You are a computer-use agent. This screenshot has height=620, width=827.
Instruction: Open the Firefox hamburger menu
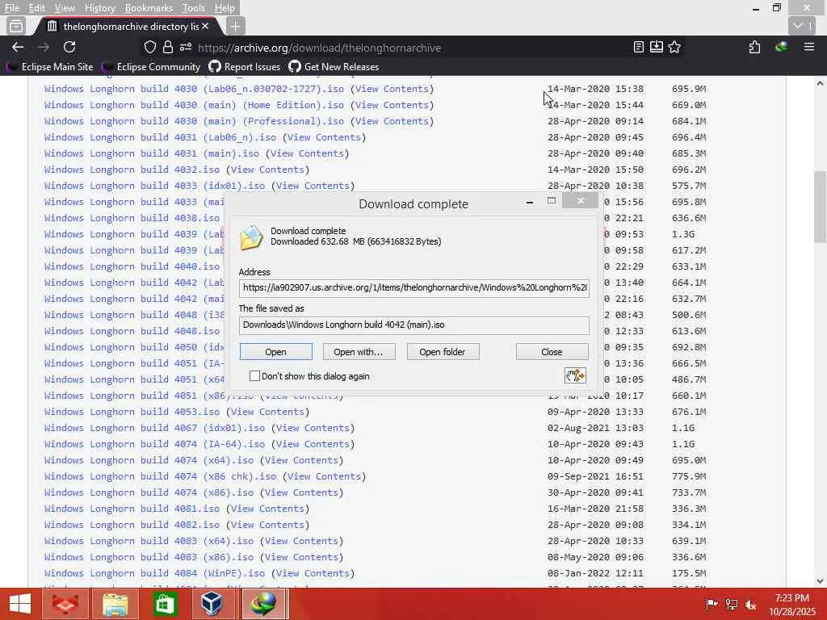tap(809, 48)
